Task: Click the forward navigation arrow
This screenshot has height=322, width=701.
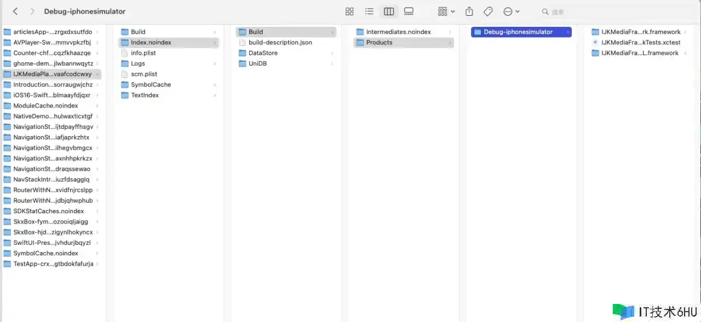Action: pos(32,11)
